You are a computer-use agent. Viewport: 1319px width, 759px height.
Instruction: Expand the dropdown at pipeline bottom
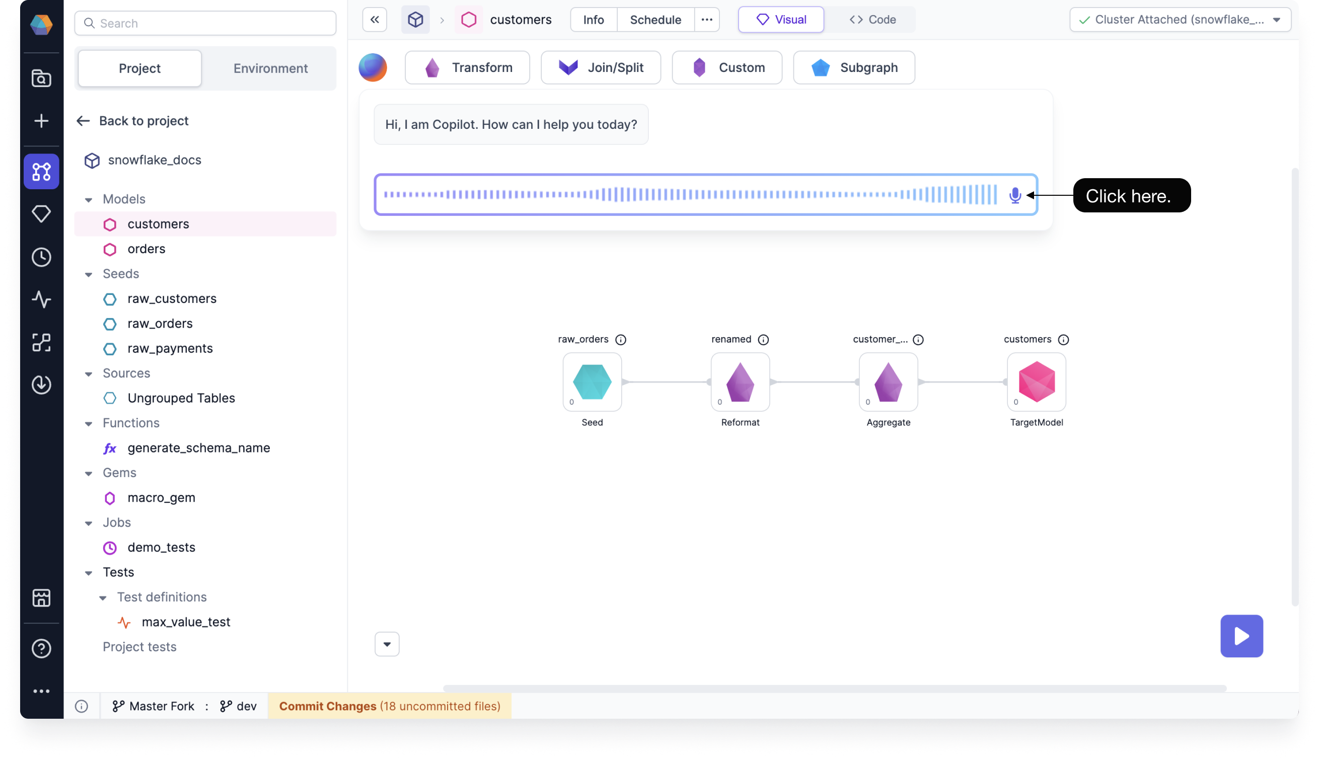click(387, 644)
